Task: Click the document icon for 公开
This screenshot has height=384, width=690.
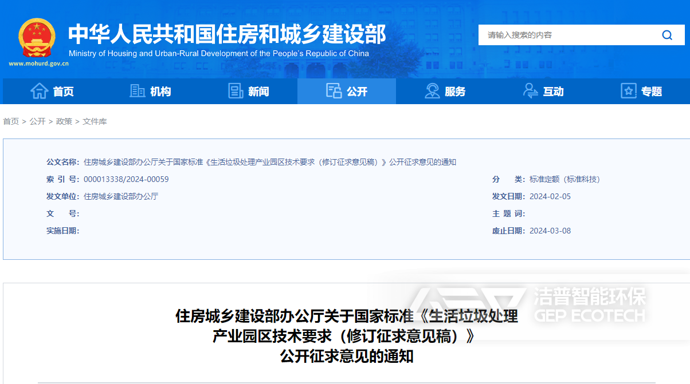Action: (x=334, y=91)
